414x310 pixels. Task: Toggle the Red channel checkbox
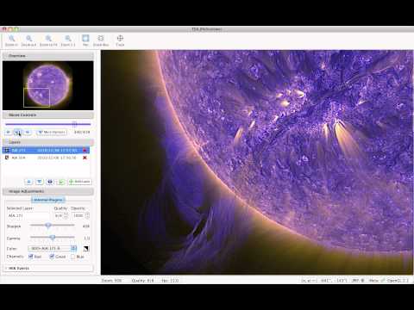click(30, 257)
